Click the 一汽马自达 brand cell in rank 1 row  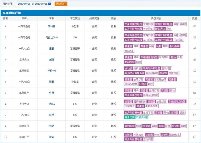click(24, 26)
